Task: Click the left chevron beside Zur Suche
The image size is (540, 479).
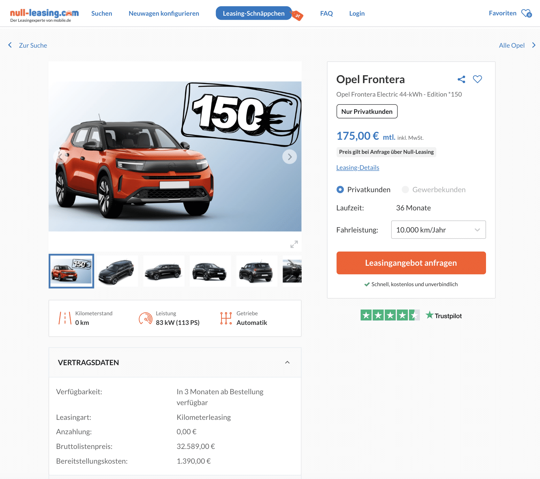Action: pos(10,45)
